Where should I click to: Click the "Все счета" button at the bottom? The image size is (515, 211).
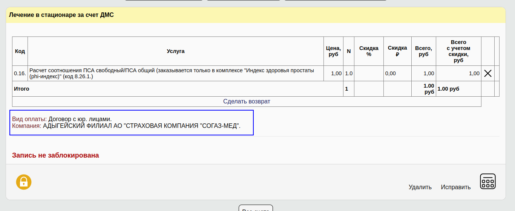click(x=256, y=208)
